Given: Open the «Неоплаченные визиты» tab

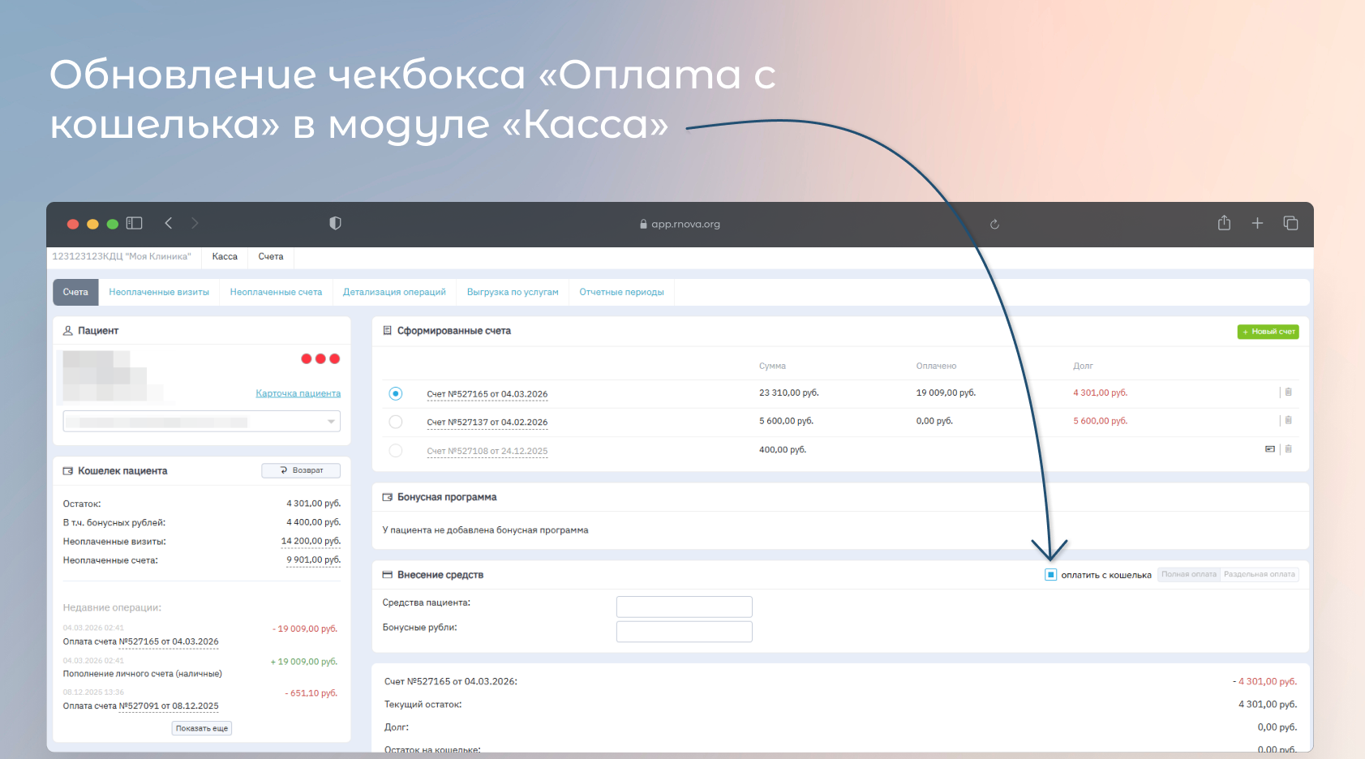Looking at the screenshot, I should (x=159, y=292).
